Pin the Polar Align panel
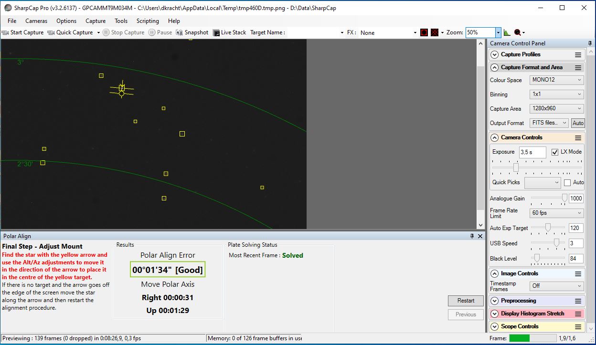 coord(472,236)
